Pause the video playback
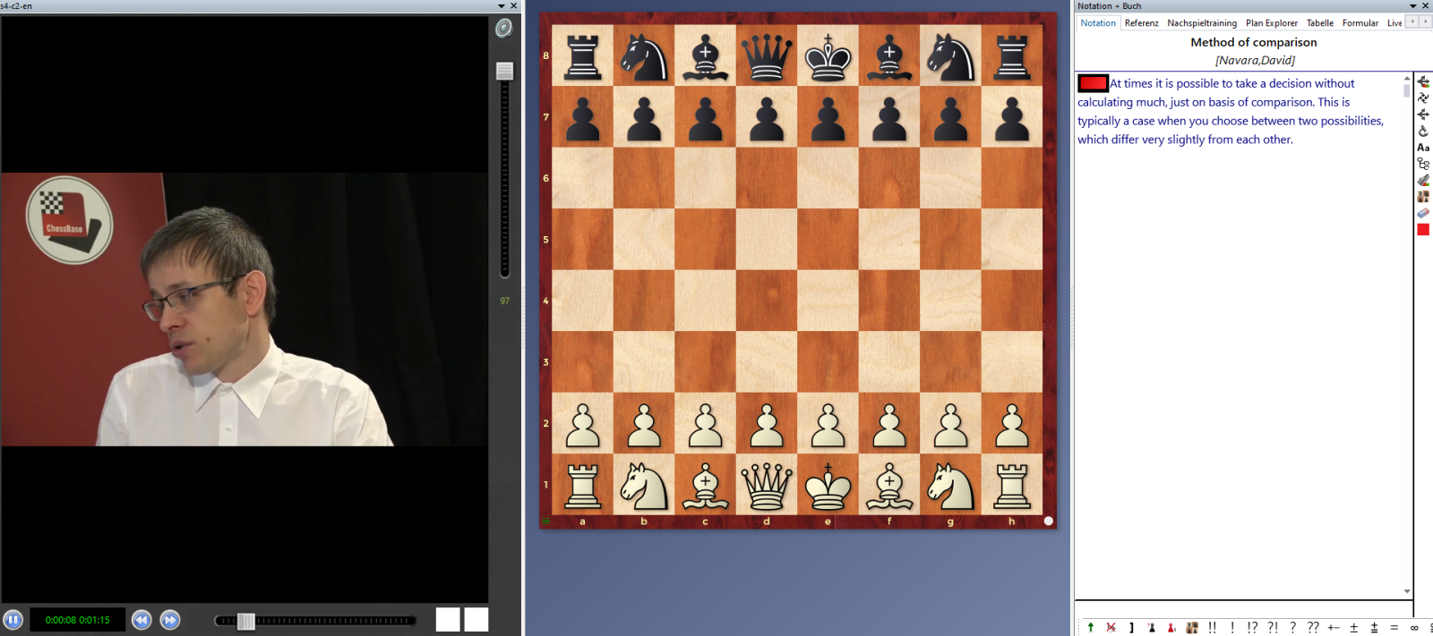The height and width of the screenshot is (636, 1433). (x=13, y=620)
